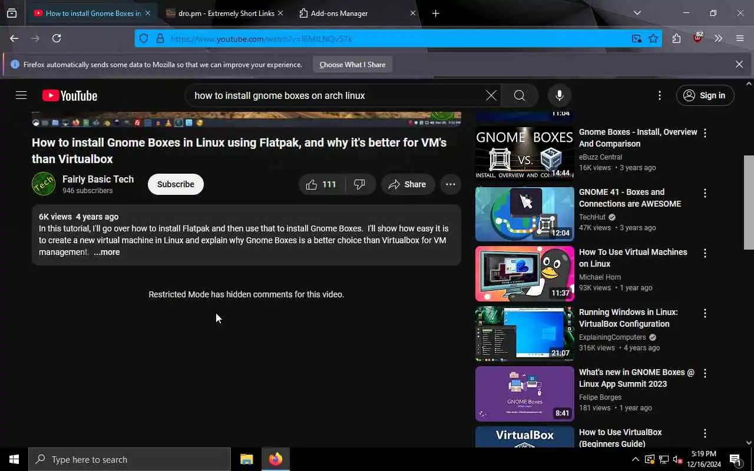Open options for How To Use Virtual Machines
This screenshot has height=471, width=754.
click(705, 253)
